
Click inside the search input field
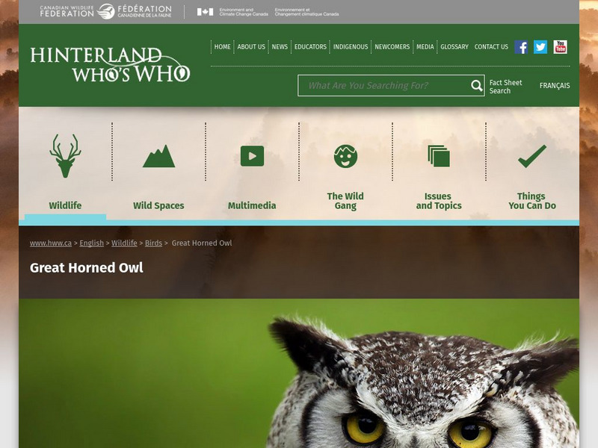tap(381, 85)
